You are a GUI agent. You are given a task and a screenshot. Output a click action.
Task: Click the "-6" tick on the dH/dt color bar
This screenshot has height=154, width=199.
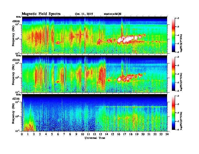pyautogui.click(x=178, y=52)
